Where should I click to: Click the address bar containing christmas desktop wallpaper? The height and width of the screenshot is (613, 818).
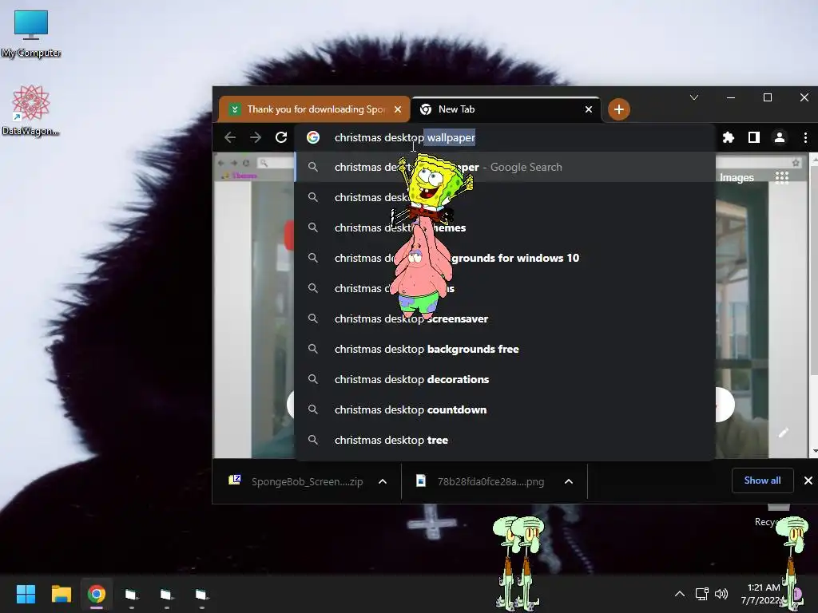click(505, 137)
